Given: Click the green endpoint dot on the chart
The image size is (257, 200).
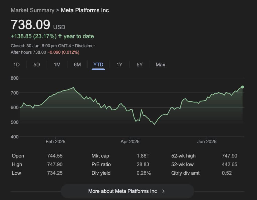Looking at the screenshot, I should [x=243, y=87].
